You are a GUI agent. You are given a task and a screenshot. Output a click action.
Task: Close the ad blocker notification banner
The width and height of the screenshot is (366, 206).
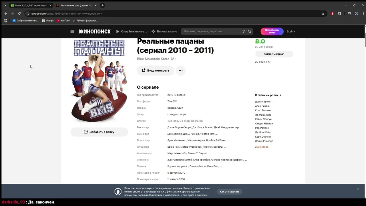pos(358,189)
